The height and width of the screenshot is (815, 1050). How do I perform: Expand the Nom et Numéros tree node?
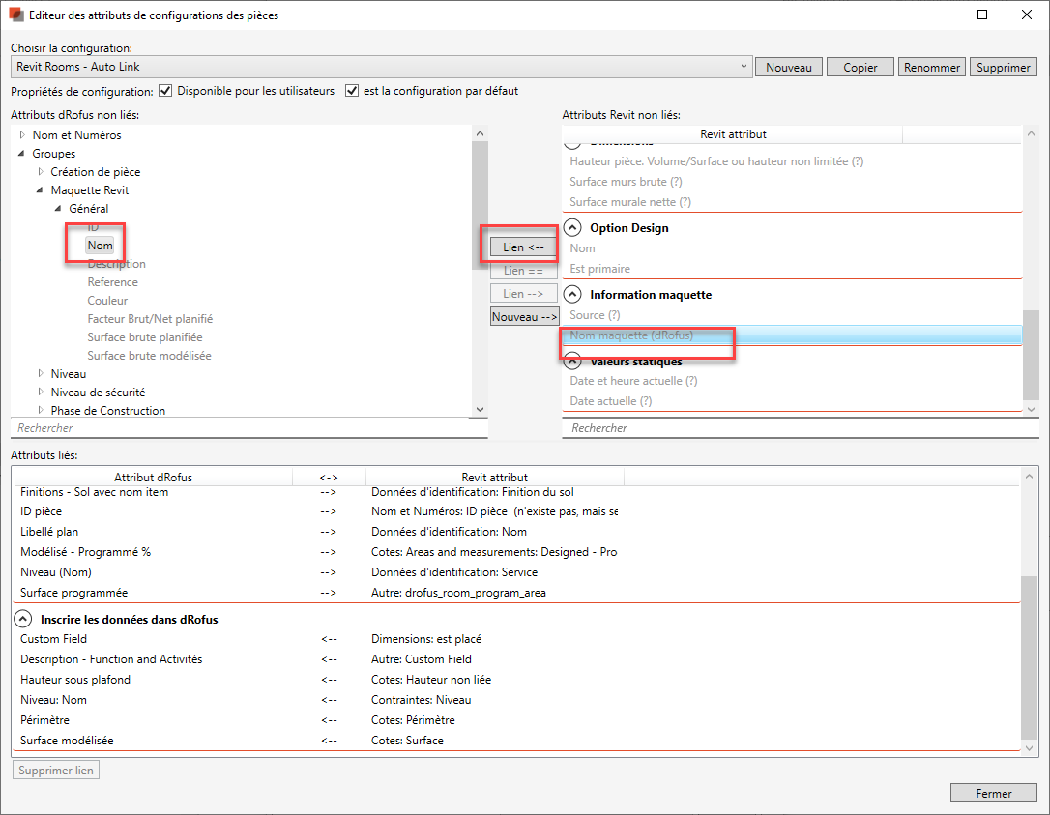click(x=23, y=135)
